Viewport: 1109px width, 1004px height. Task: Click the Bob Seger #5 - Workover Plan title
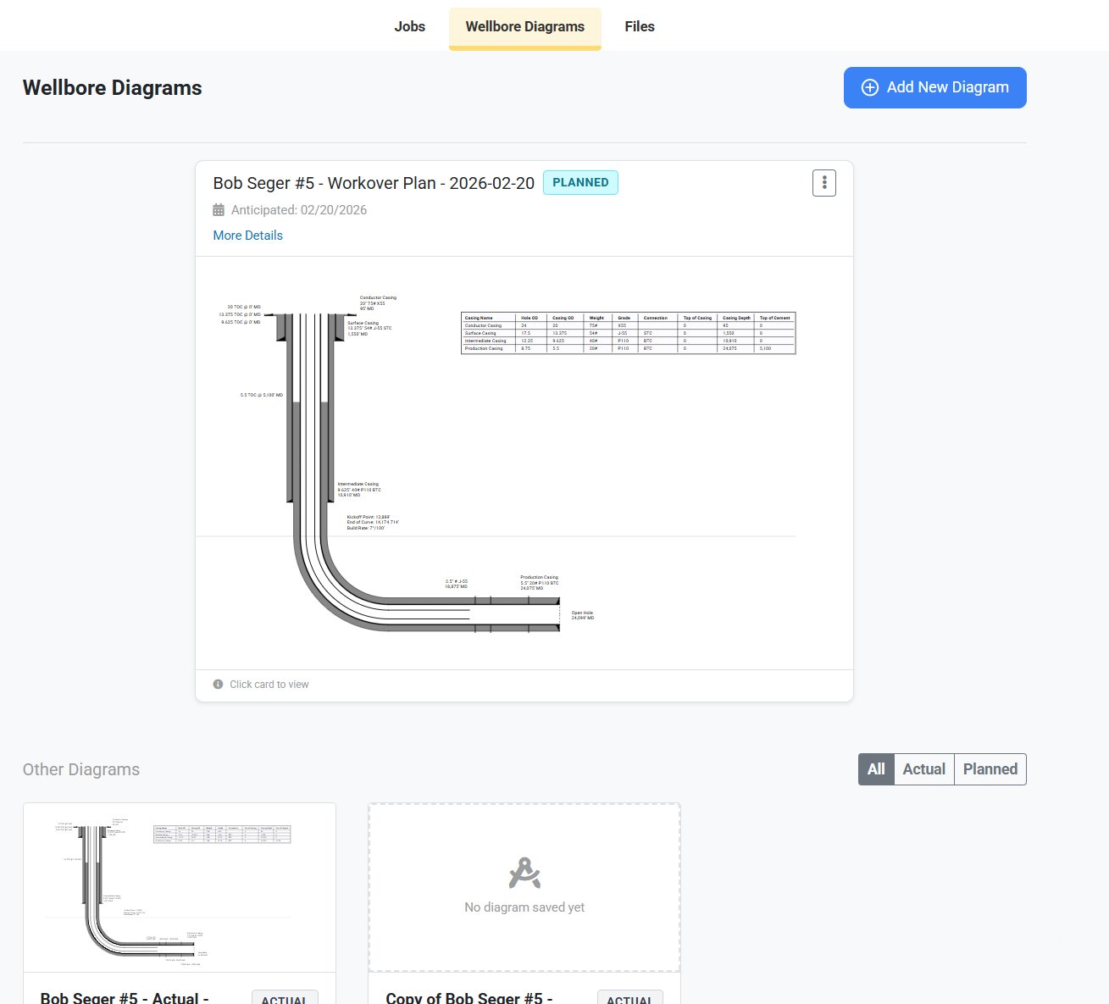[x=374, y=183]
